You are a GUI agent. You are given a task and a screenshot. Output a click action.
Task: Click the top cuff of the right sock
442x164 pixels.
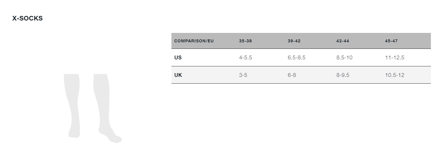[100, 76]
